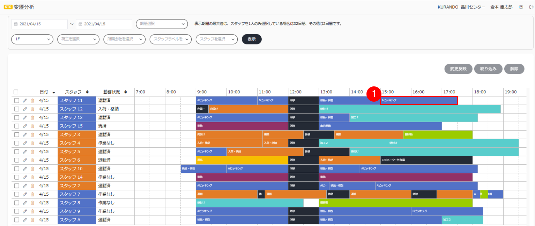Expand the 1F floor dropdown
This screenshot has width=535, height=226.
click(32, 39)
